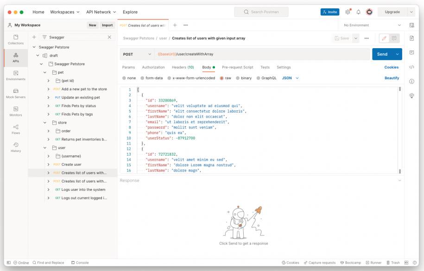Viewport: 424px width, 271px height.
Task: Open the Collections sidebar panel
Action: click(x=16, y=39)
